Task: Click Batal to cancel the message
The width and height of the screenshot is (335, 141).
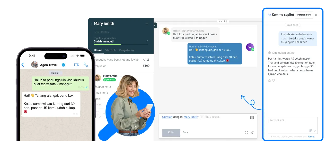Action: pos(186,132)
